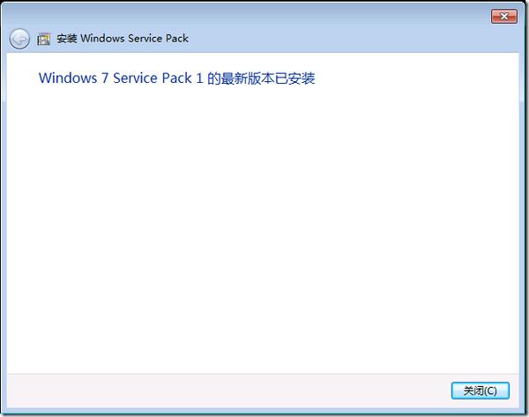529x417 pixels.
Task: Click the Service Pack installer icon
Action: pos(43,39)
